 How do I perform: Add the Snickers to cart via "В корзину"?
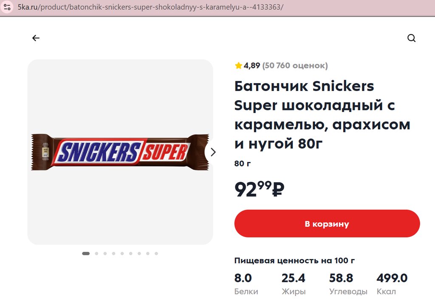pos(327,224)
